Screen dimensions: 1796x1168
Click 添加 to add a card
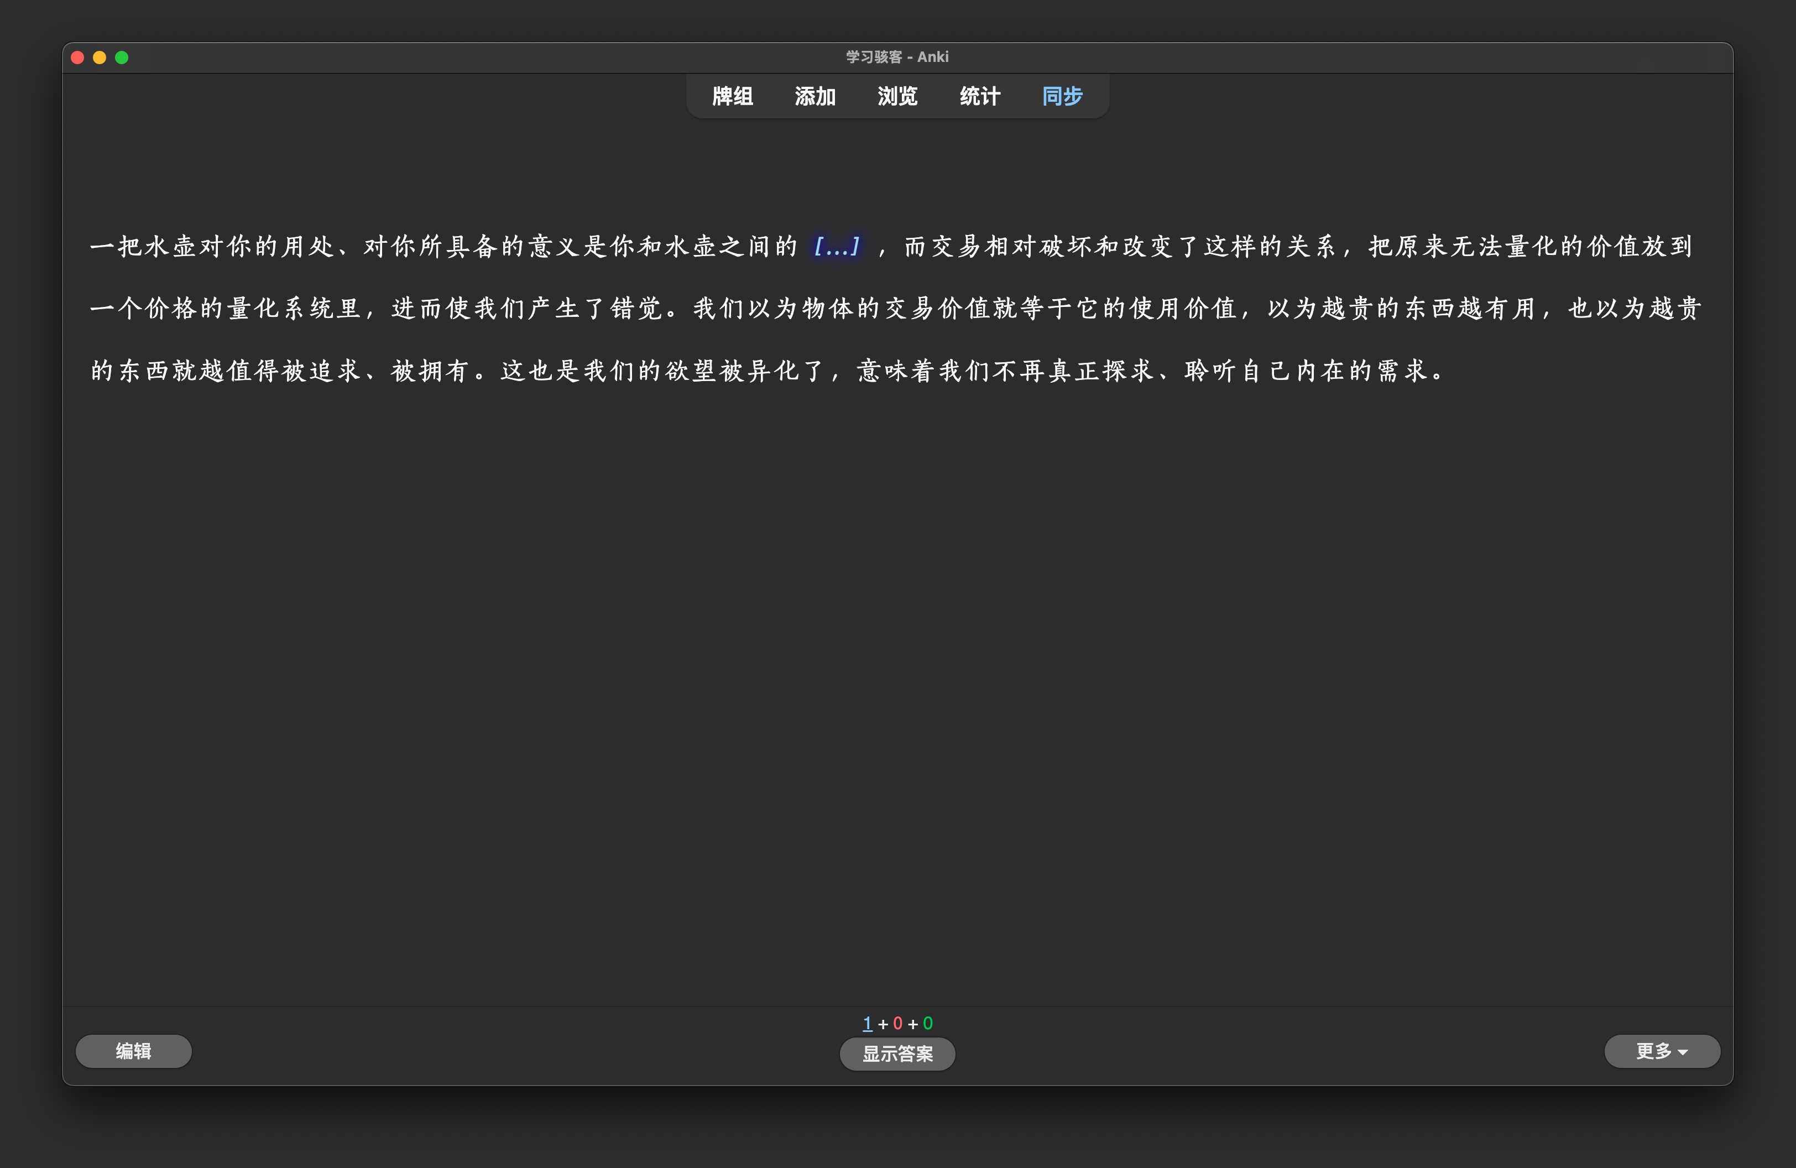click(815, 97)
